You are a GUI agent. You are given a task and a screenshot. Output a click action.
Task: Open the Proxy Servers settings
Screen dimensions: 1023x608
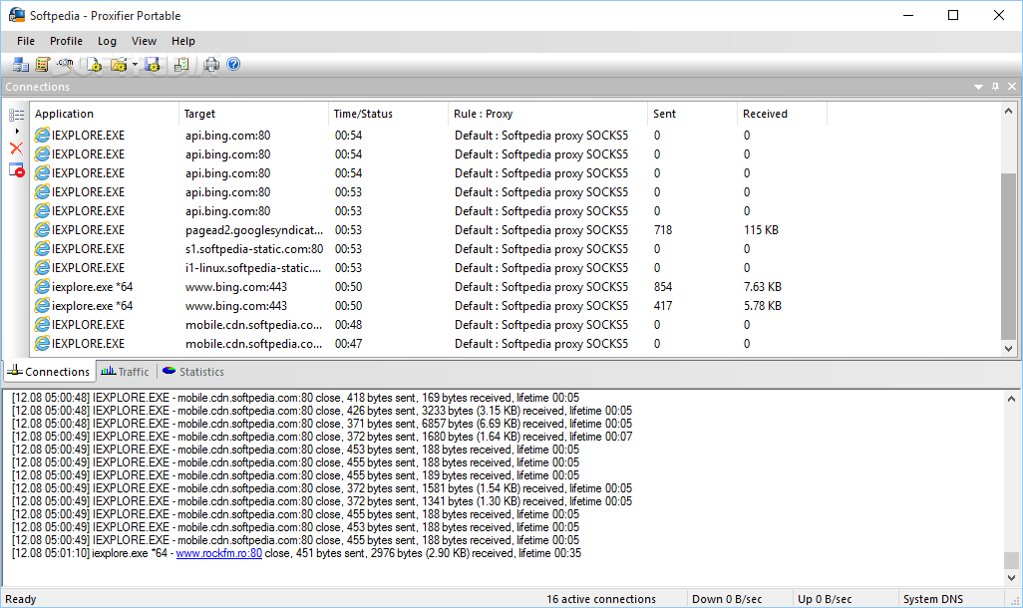21,64
